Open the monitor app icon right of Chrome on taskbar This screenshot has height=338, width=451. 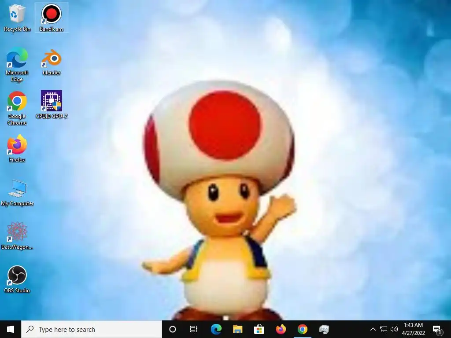[x=324, y=329]
